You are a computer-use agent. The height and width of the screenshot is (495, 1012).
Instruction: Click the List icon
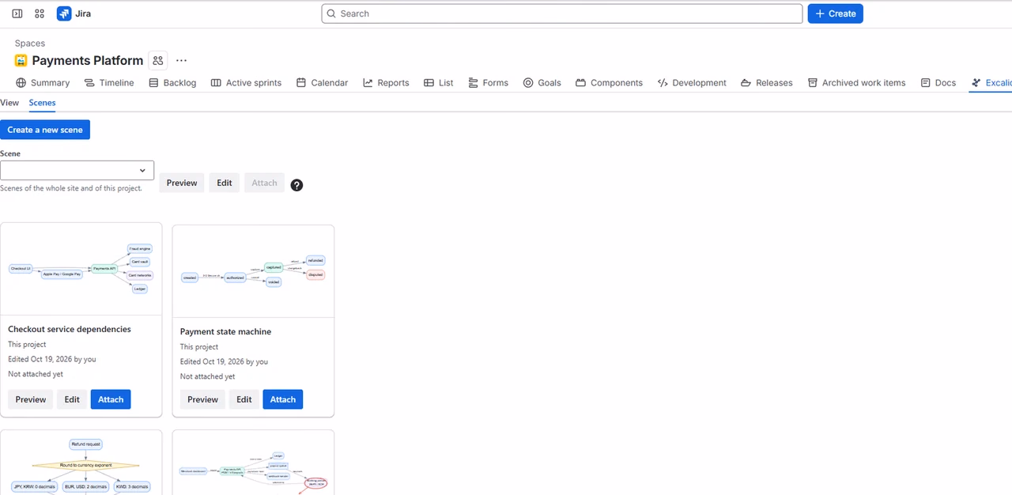(x=429, y=82)
